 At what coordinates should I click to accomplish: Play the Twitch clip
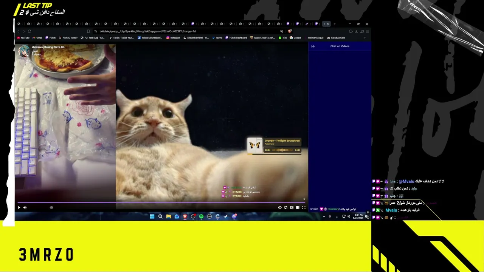click(19, 207)
